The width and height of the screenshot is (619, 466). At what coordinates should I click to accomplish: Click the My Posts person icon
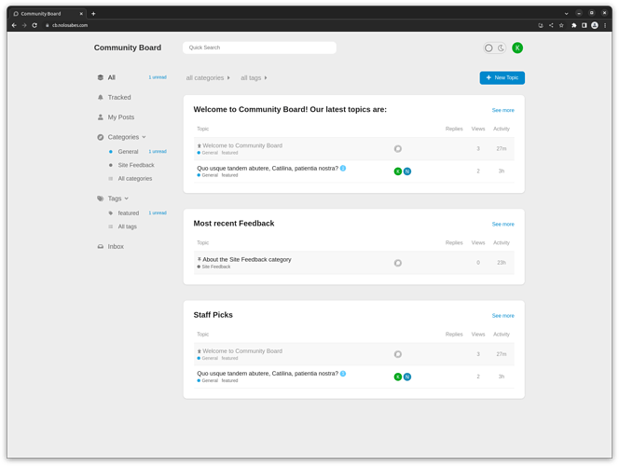click(x=101, y=117)
